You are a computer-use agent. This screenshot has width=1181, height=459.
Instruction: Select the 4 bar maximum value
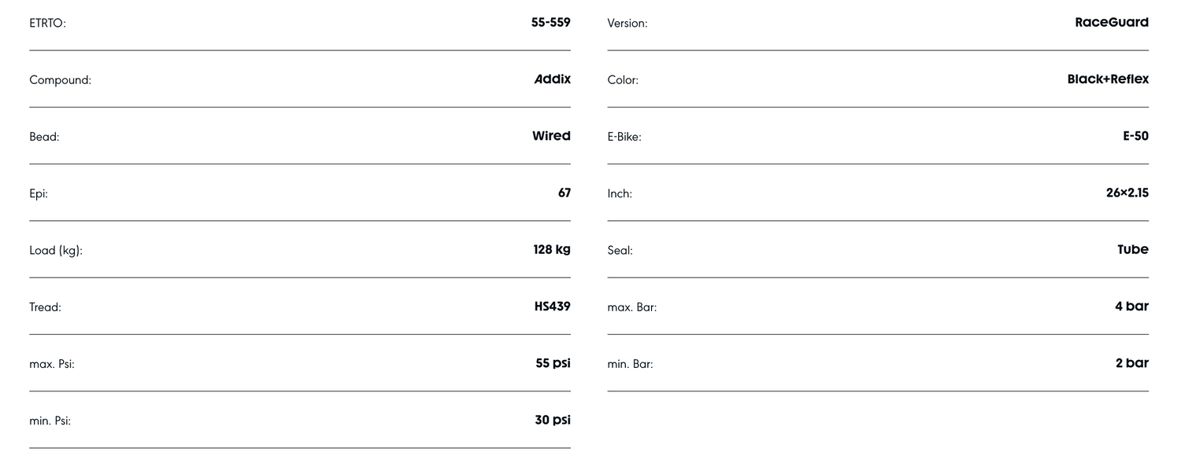[1131, 307]
